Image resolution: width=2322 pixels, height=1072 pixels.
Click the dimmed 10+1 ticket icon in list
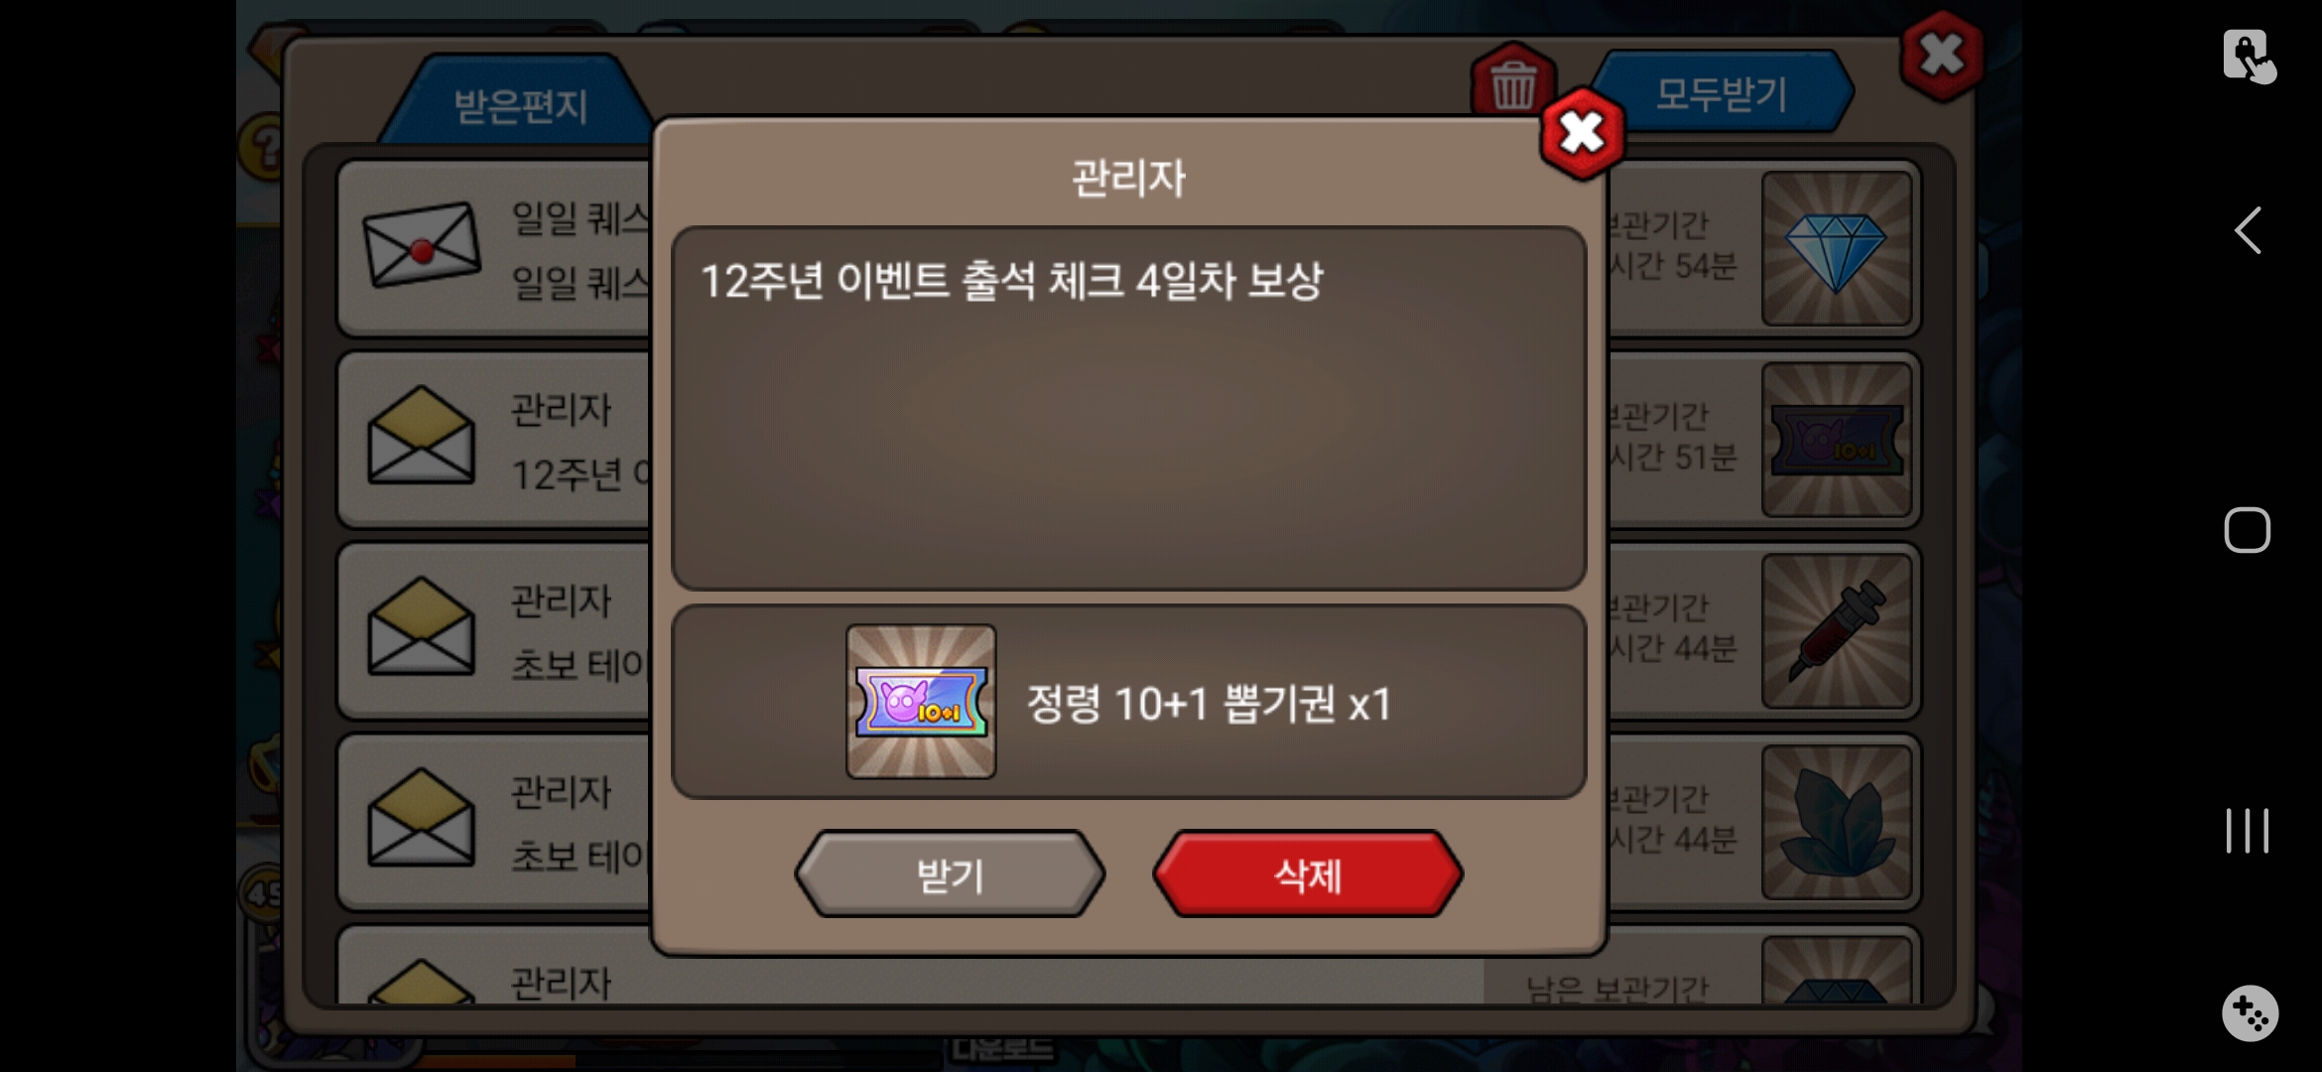pos(1837,440)
